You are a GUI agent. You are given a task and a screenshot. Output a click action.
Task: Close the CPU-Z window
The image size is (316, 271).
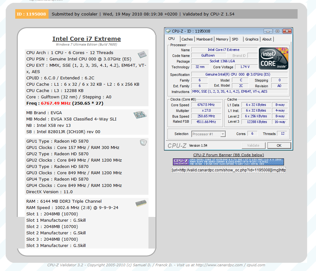287,31
